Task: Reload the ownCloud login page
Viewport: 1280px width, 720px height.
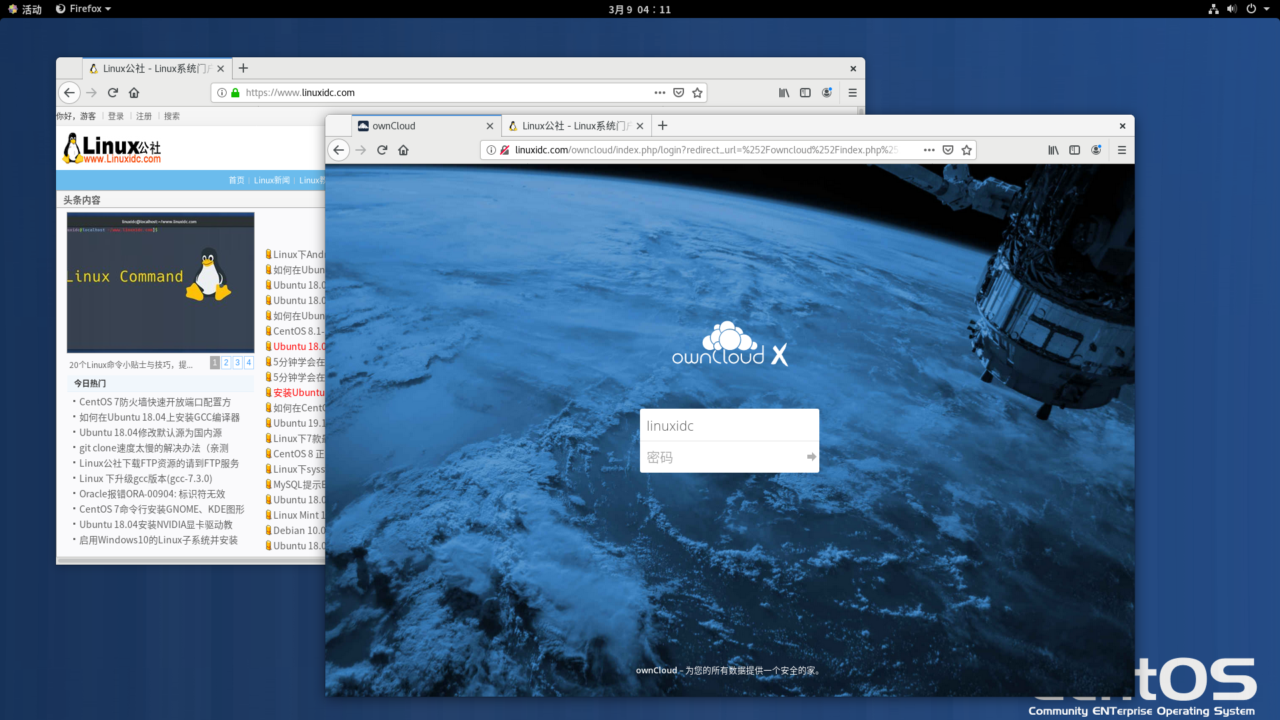Action: tap(382, 150)
